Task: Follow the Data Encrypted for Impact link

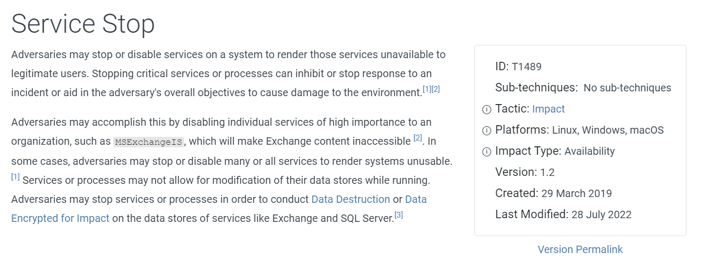Action: 219,209
